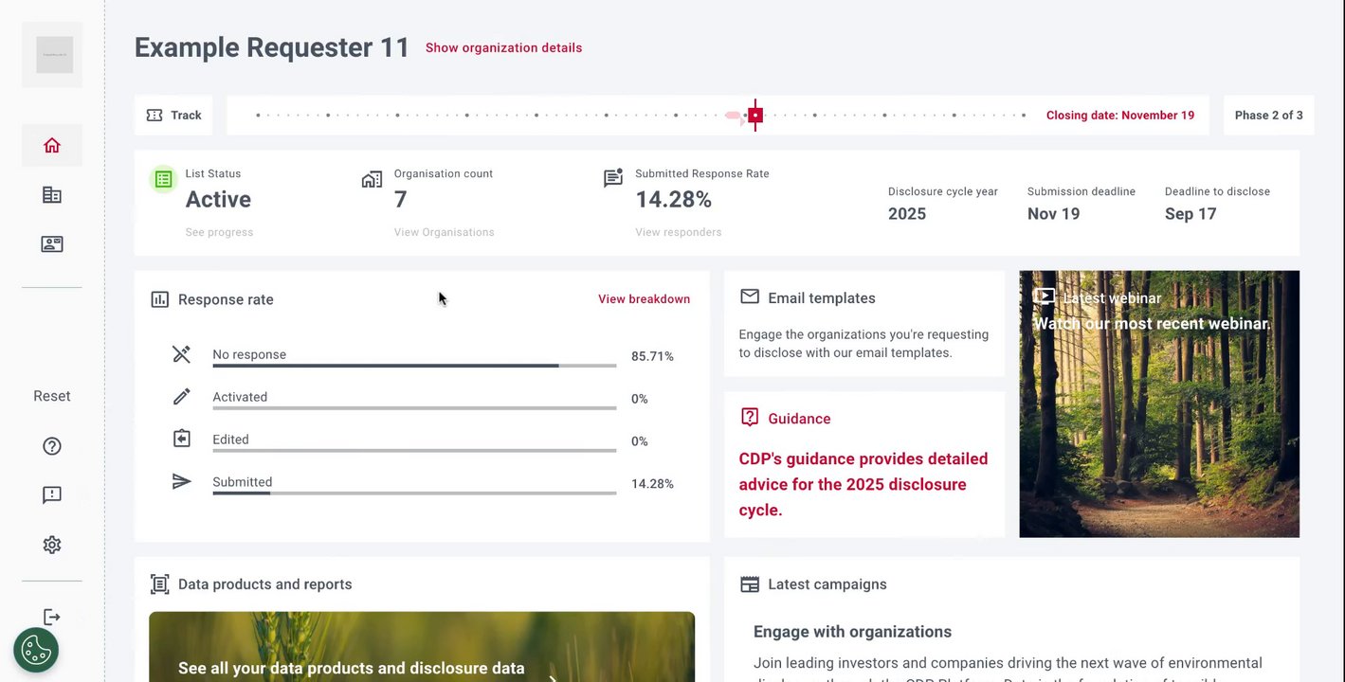Open the cookie preferences button

click(36, 651)
